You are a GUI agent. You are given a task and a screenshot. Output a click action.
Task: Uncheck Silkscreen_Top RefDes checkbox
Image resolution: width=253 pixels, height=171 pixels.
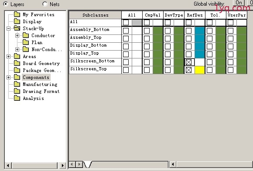tap(188, 70)
